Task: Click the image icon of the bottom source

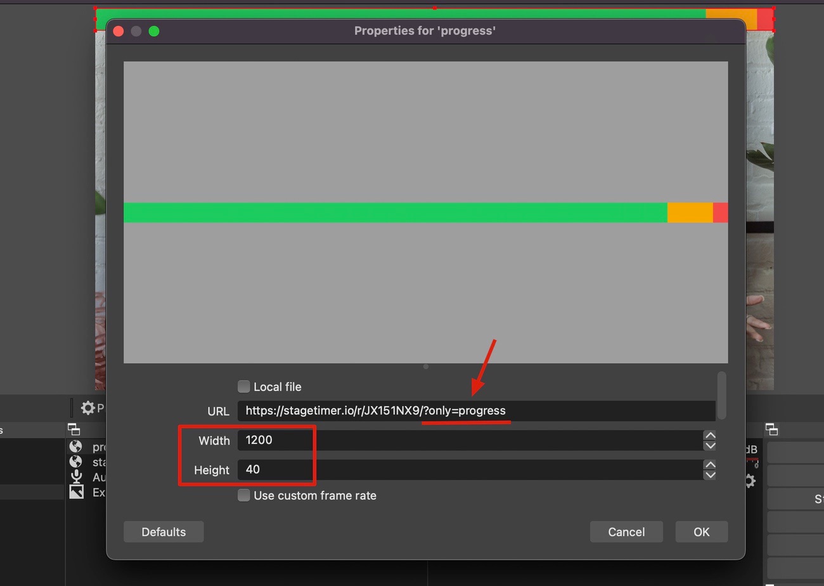Action: pos(76,492)
